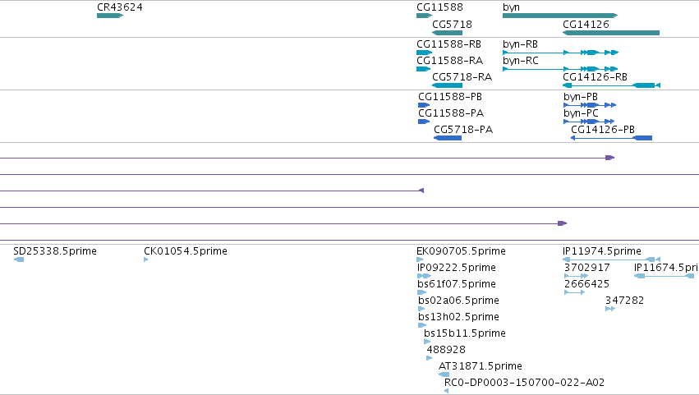Click the 2666425 feature
The image size is (699, 395).
(574, 292)
